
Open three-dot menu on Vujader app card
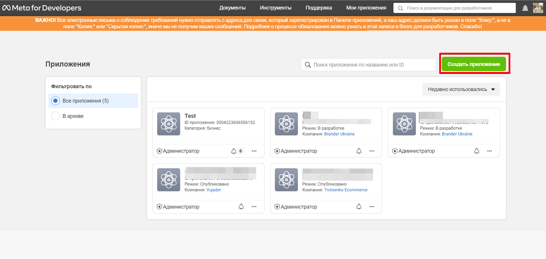(254, 207)
